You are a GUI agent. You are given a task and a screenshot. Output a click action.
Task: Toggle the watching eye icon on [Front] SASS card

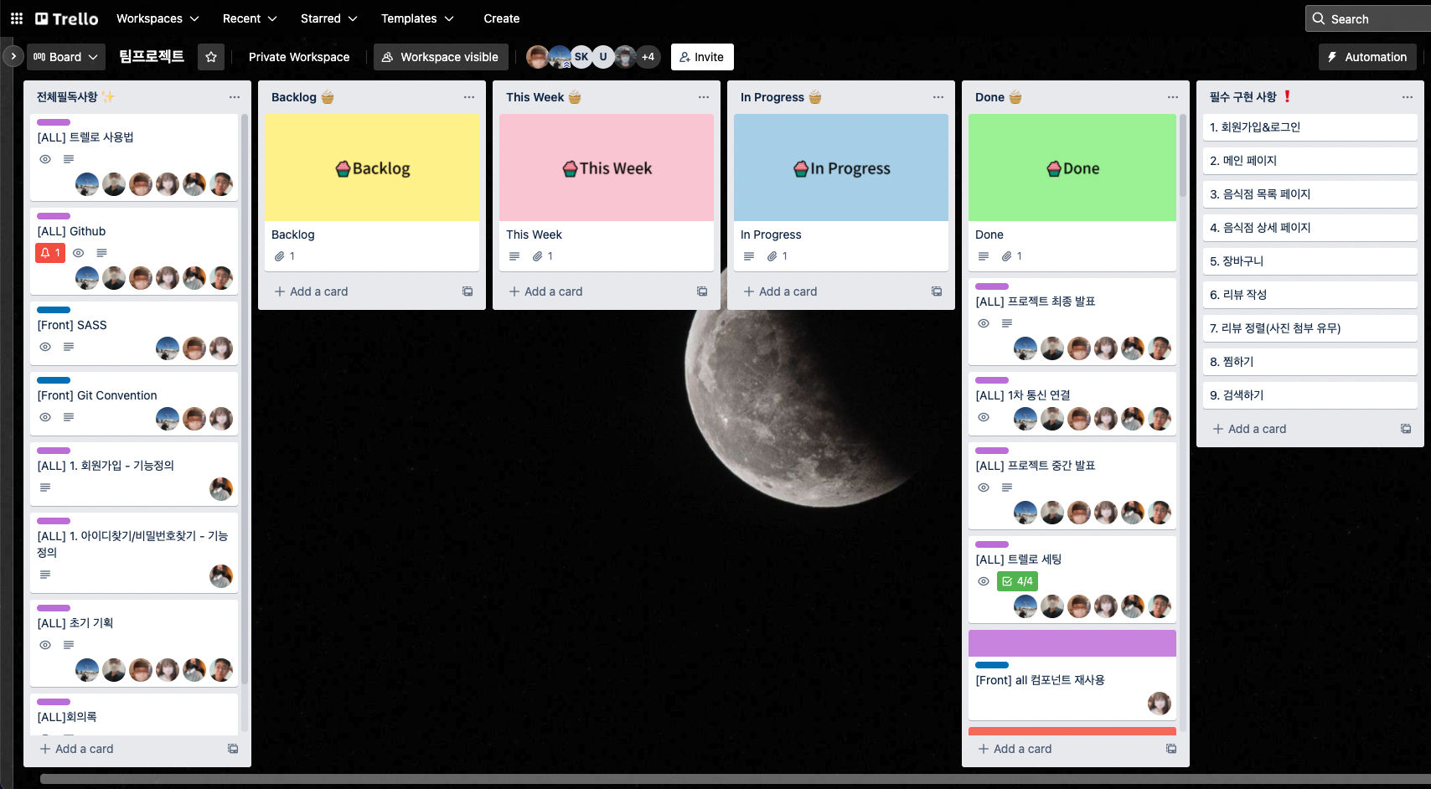45,346
